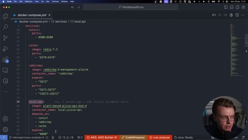Open the editor More Actions ellipsis
Screen dimensions: 248x140
point(243,15)
